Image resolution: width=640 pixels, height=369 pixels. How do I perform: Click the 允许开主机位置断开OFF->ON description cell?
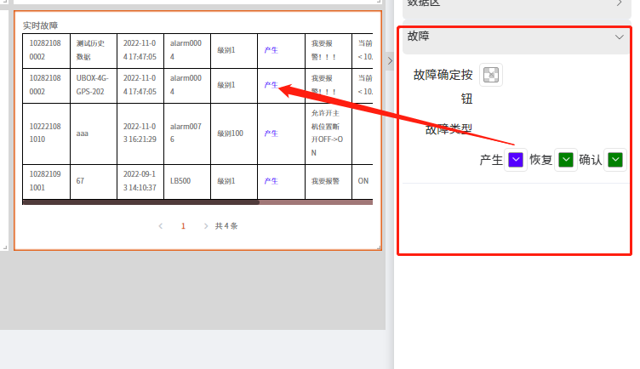point(329,133)
